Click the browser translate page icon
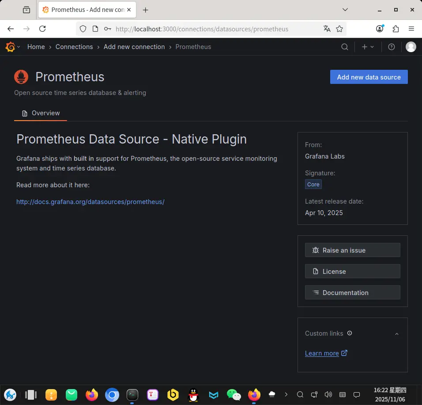This screenshot has width=422, height=405. point(327,29)
